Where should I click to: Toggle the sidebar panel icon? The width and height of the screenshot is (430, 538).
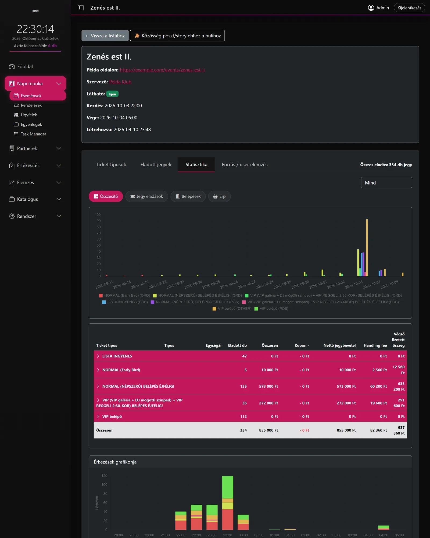pos(81,8)
